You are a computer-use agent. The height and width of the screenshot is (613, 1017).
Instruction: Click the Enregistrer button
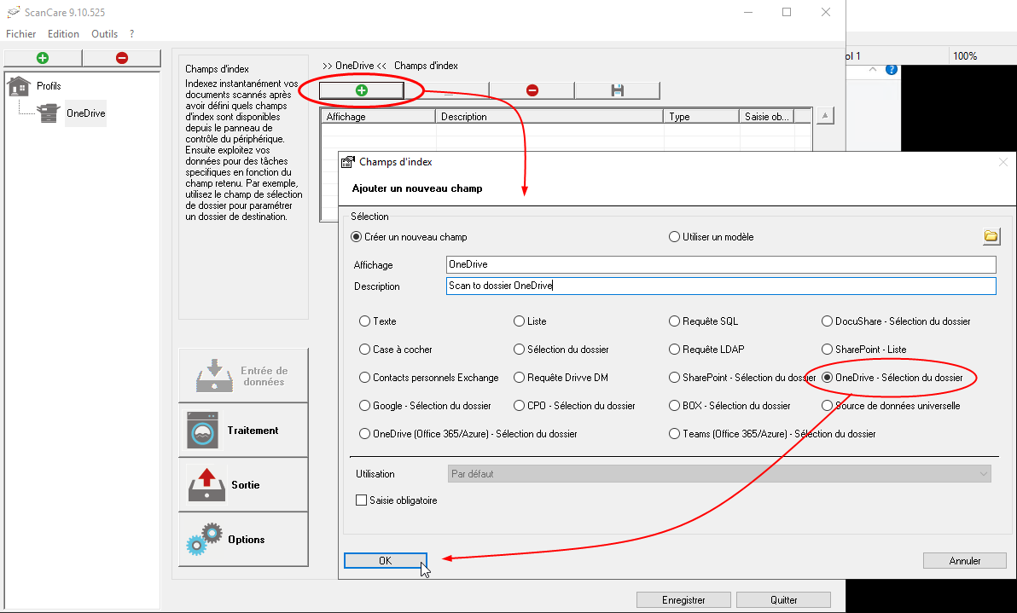click(683, 599)
